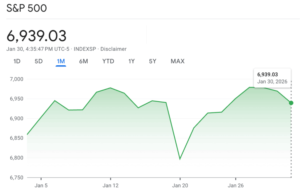
Task: Select the 1Y time range
Action: point(132,61)
